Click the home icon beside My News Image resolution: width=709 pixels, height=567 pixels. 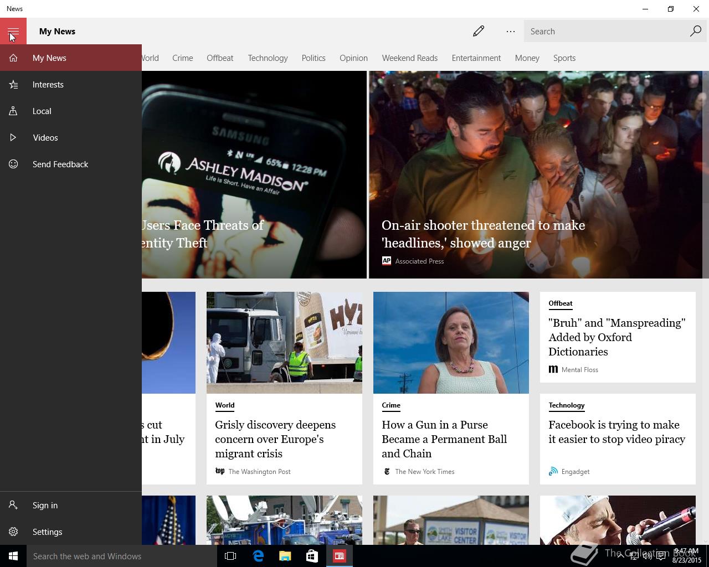point(13,58)
